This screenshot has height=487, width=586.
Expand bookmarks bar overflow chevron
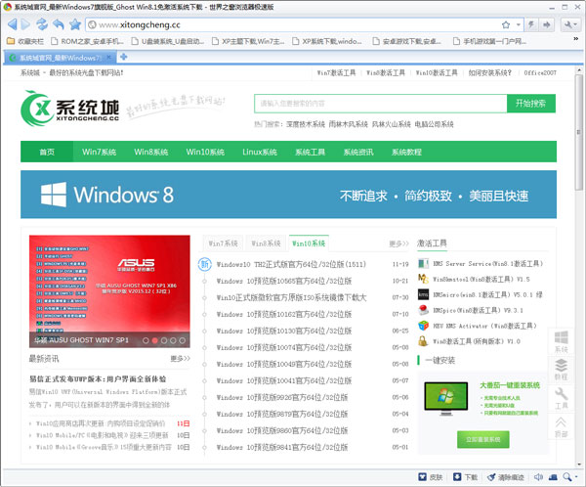[x=576, y=38]
